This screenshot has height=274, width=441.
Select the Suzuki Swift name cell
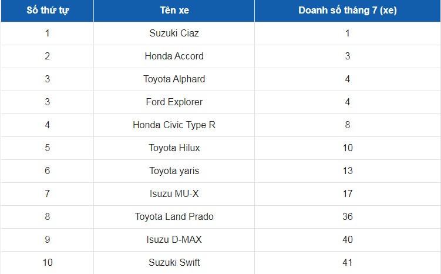pyautogui.click(x=174, y=262)
